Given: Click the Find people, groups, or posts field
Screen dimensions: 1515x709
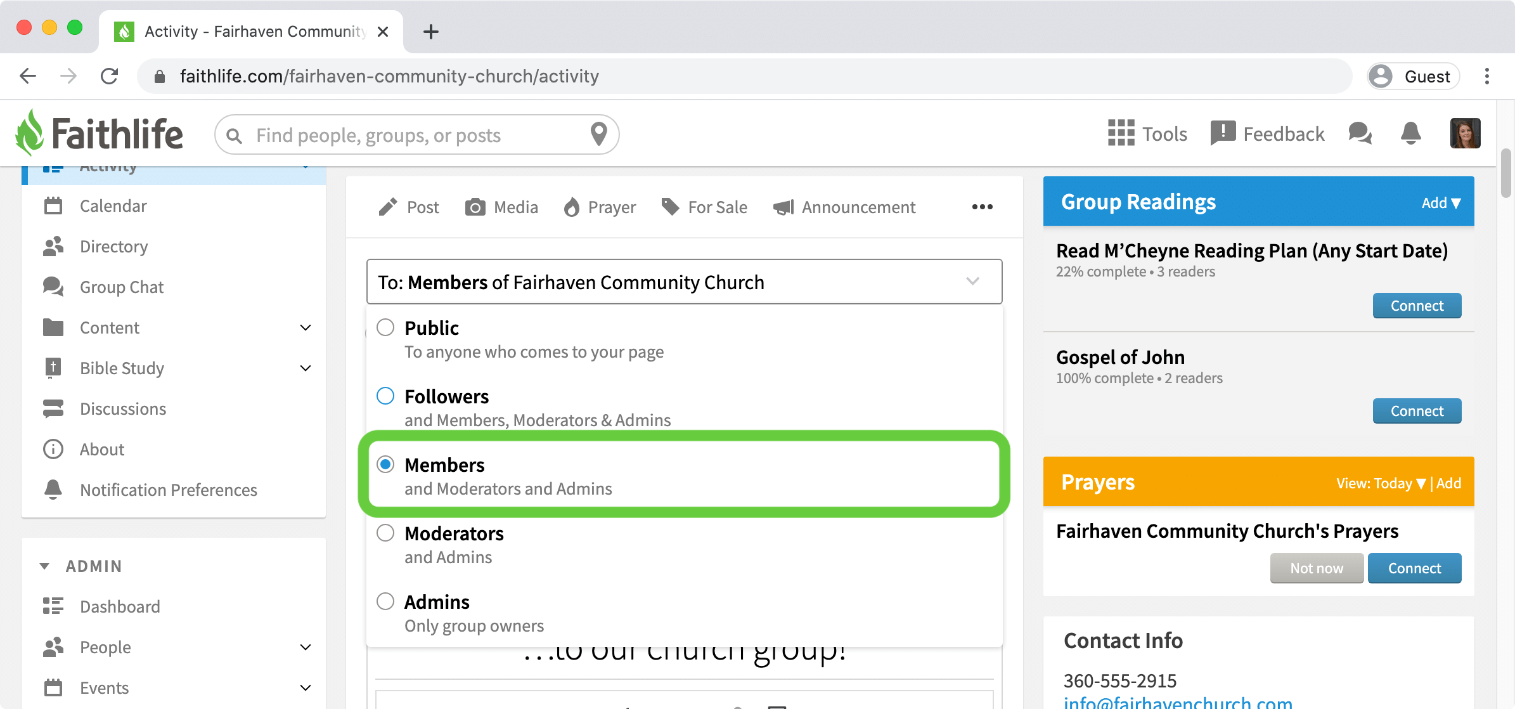Looking at the screenshot, I should point(416,134).
